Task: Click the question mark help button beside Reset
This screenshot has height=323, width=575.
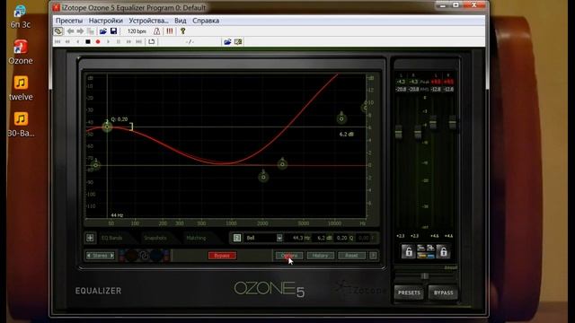Action: point(373,256)
